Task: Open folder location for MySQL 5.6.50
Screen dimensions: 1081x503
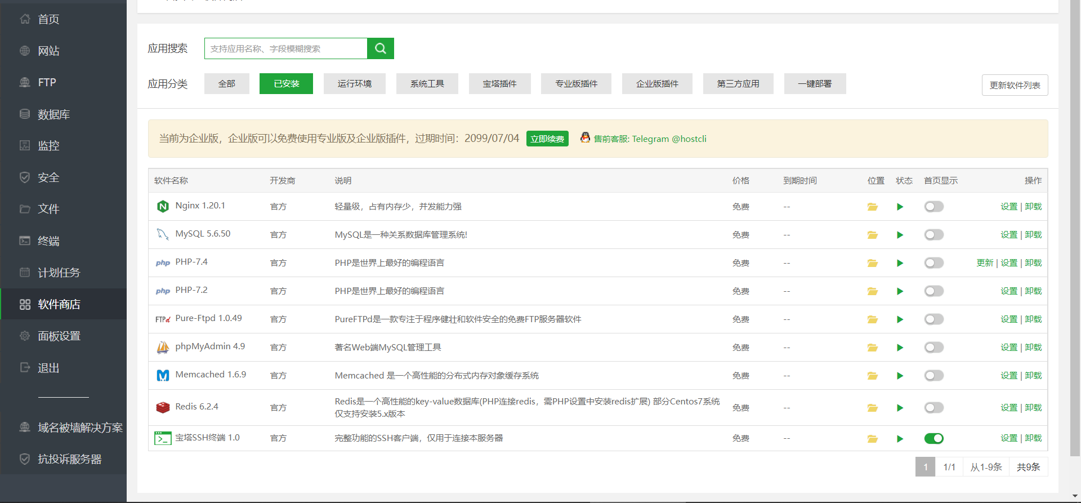Action: pyautogui.click(x=873, y=235)
